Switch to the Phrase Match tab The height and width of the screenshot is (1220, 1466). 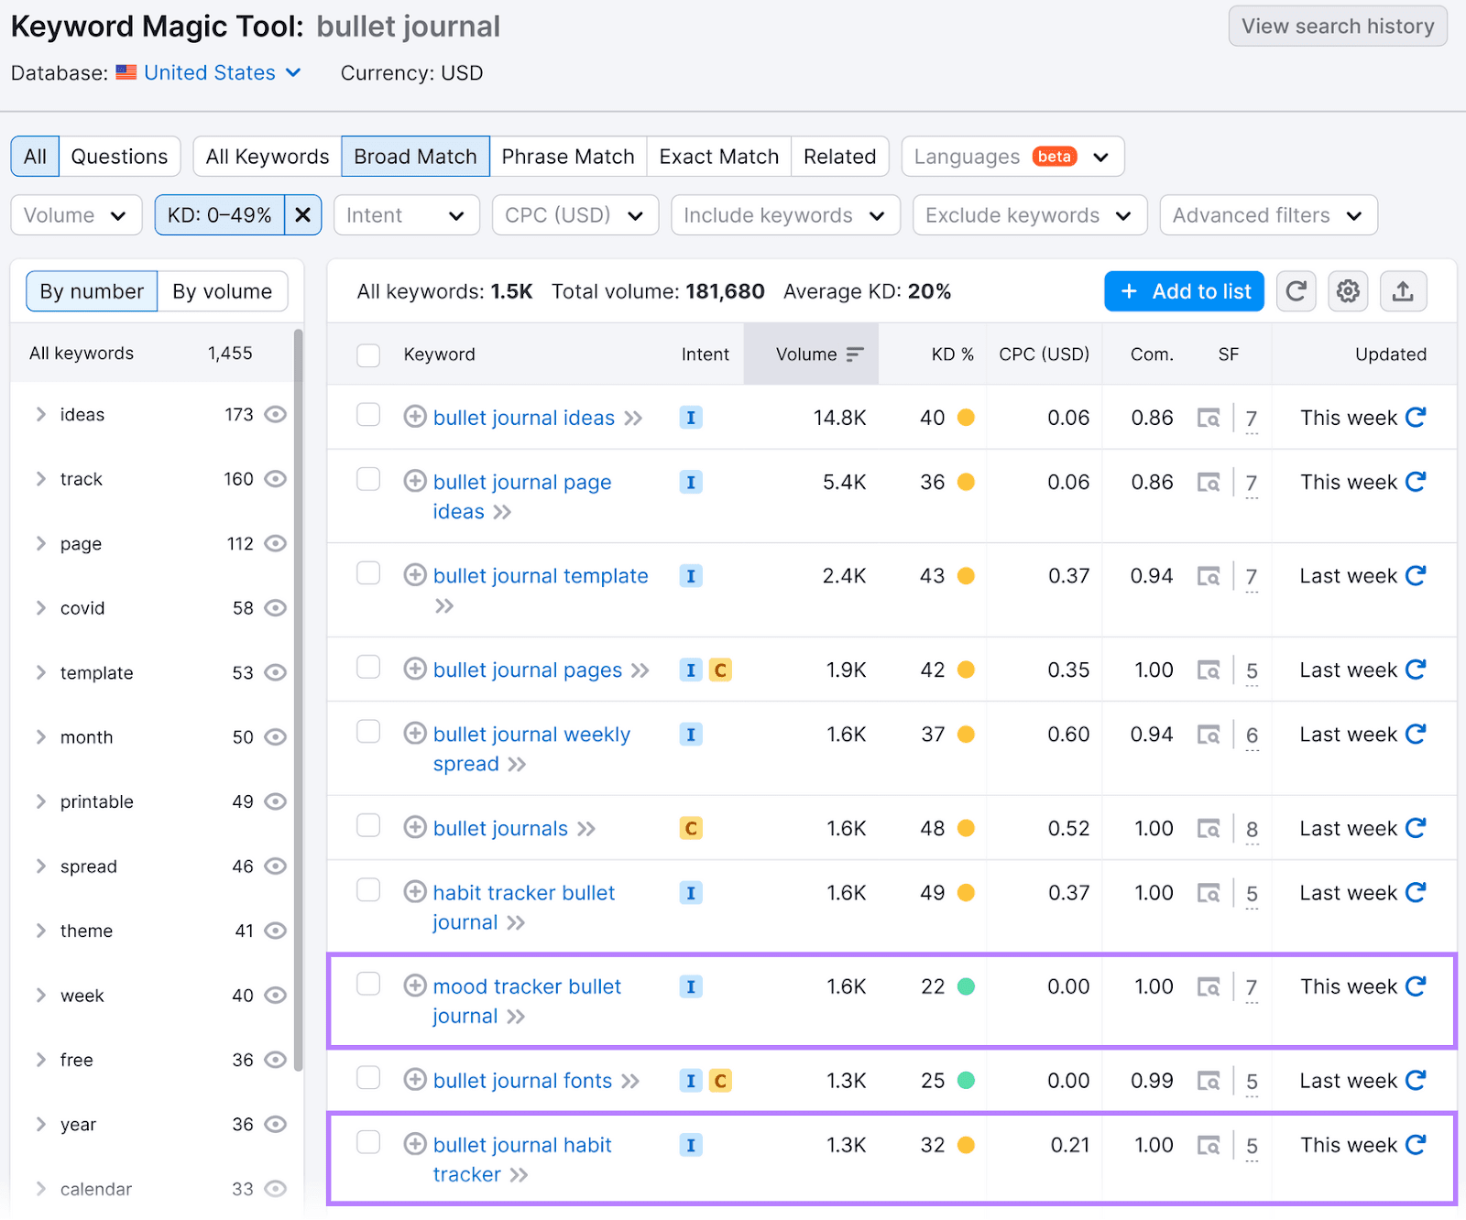click(568, 156)
